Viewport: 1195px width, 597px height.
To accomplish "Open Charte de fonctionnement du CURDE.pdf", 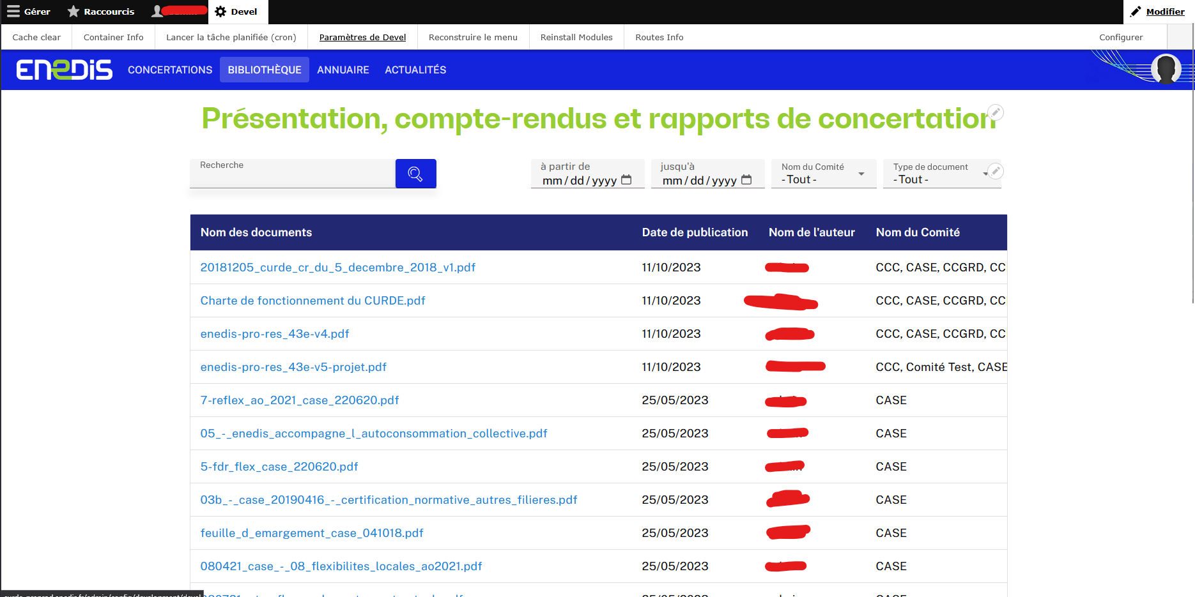I will click(x=312, y=301).
